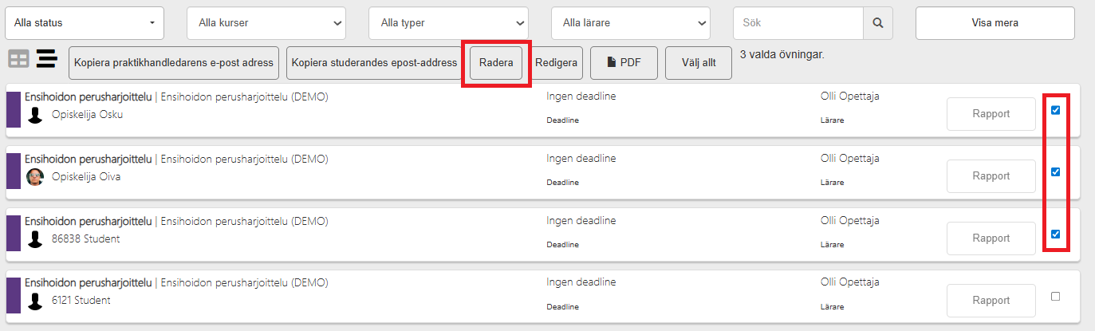Click the Välj allt button
1095x331 pixels.
[699, 63]
